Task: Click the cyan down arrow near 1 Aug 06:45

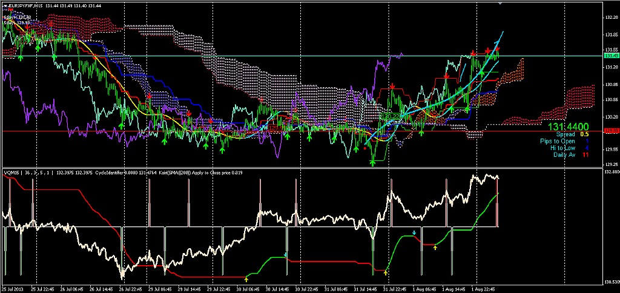Action: pos(414,233)
